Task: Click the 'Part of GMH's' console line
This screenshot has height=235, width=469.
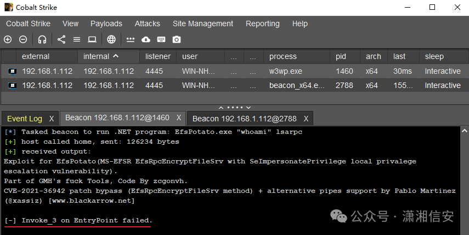Action: (x=95, y=181)
